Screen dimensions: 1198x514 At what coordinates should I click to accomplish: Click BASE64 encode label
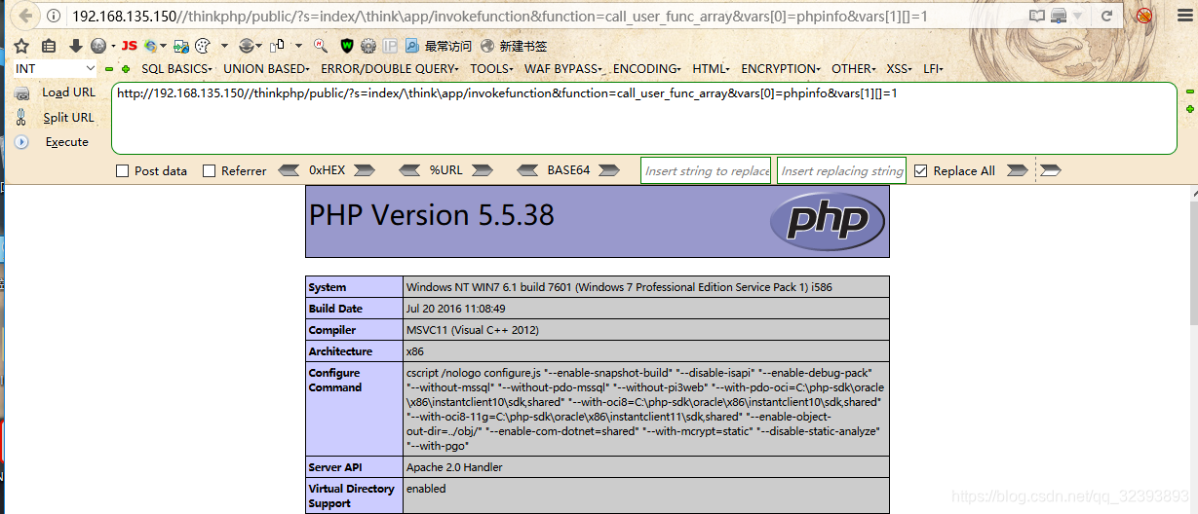click(x=568, y=170)
